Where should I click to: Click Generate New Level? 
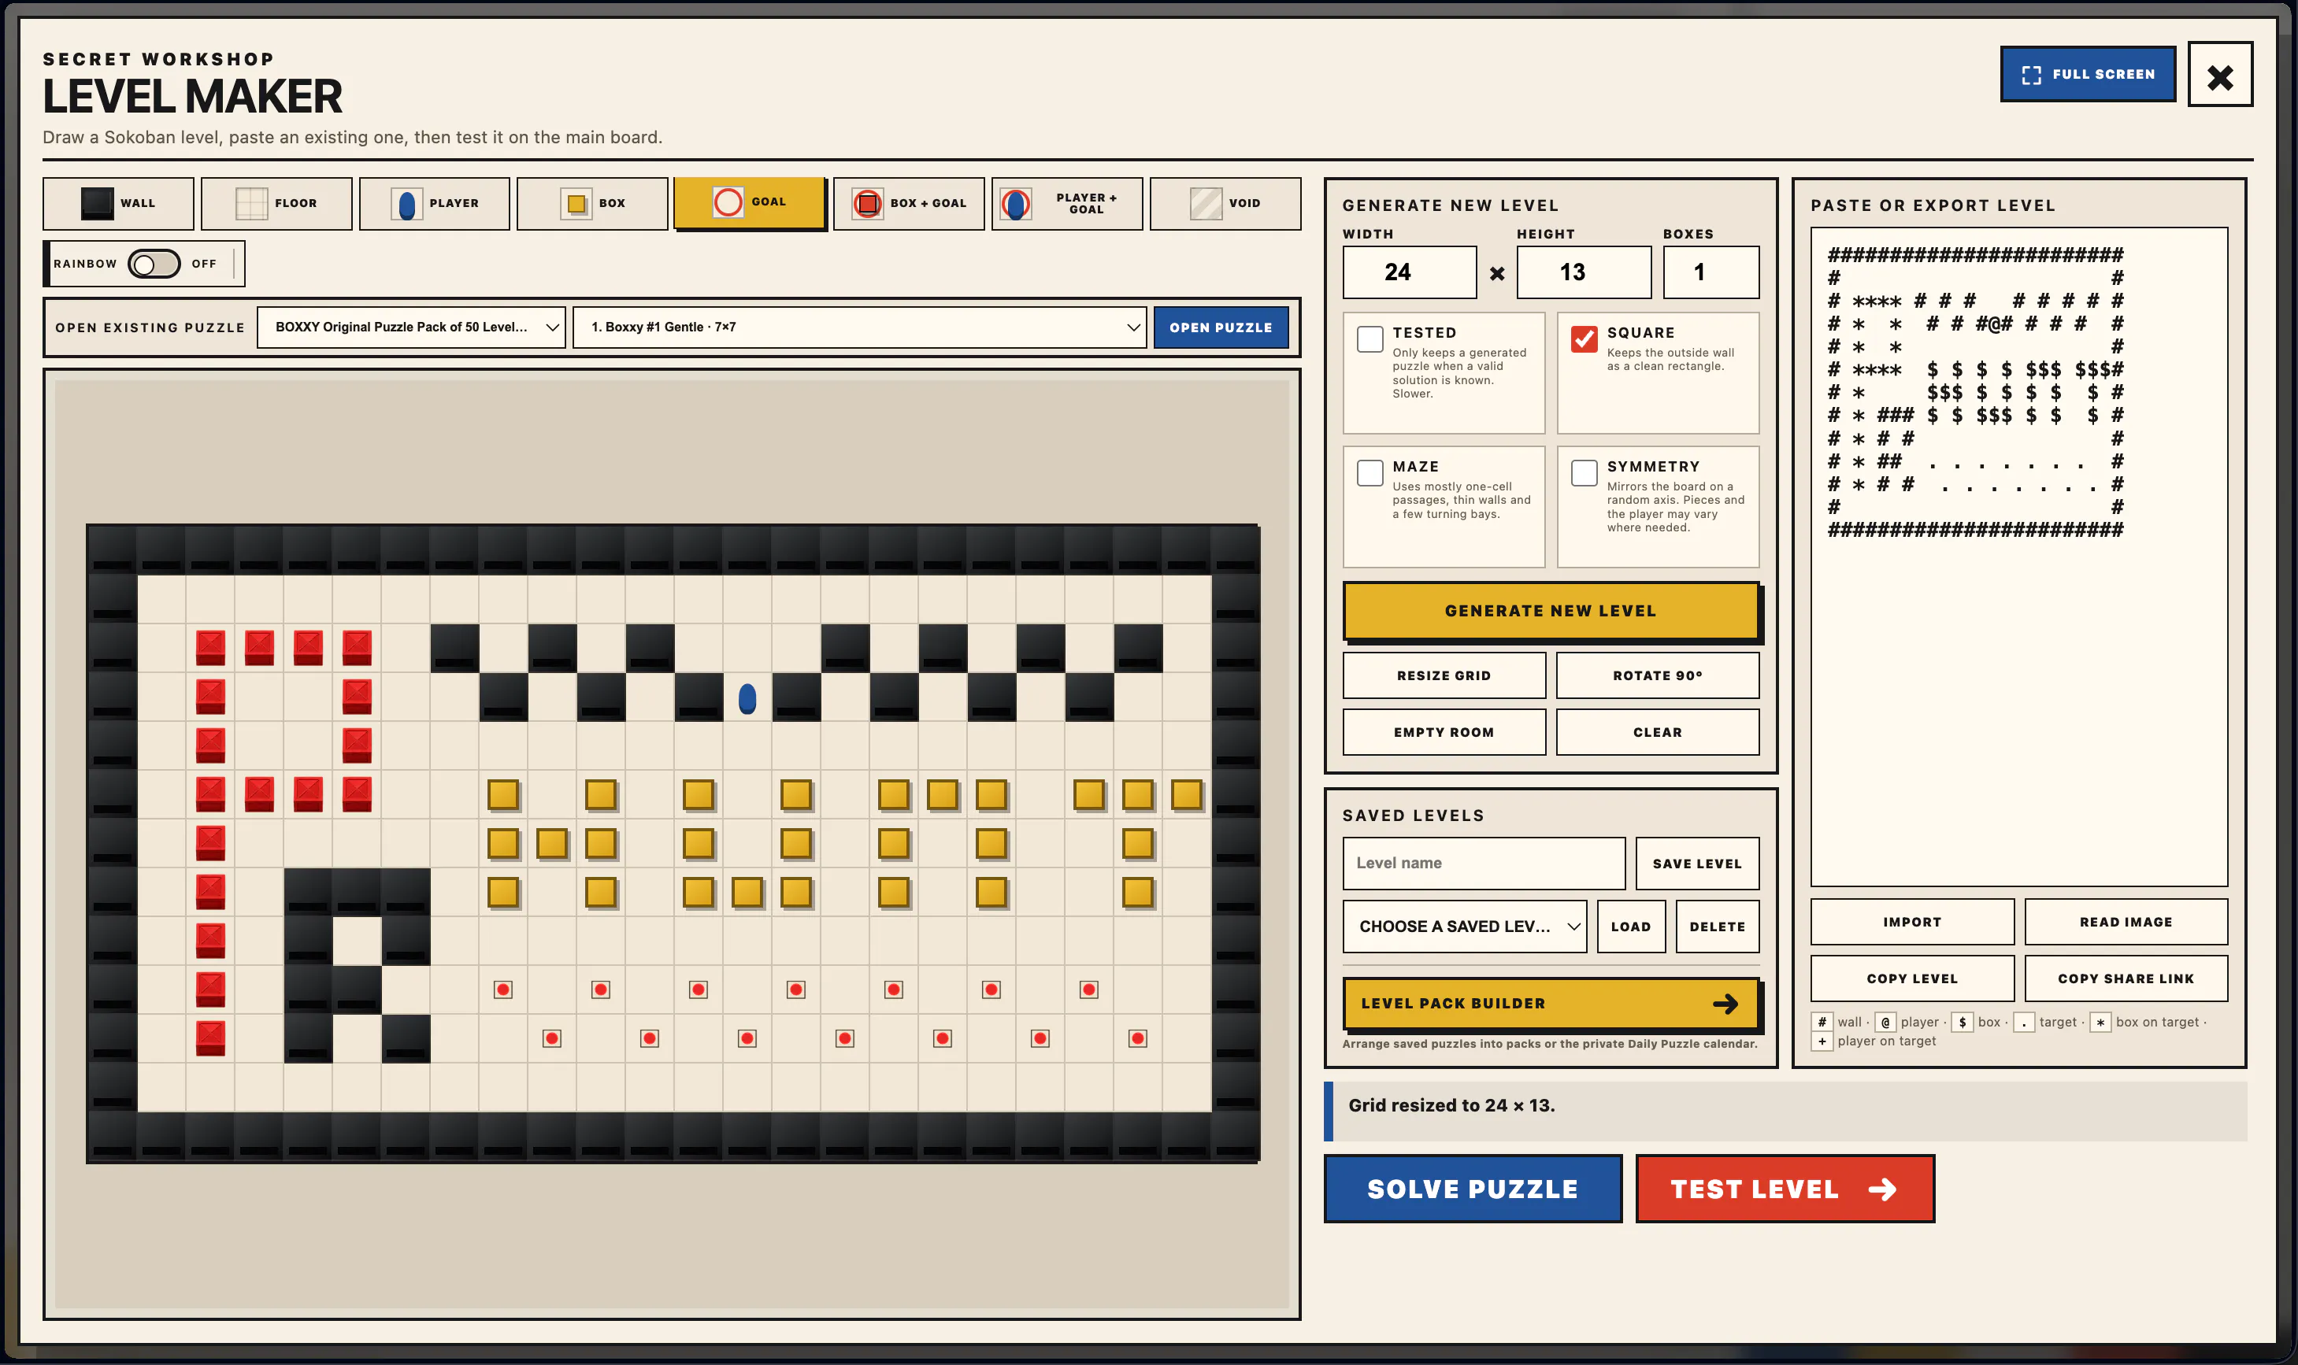(1551, 611)
